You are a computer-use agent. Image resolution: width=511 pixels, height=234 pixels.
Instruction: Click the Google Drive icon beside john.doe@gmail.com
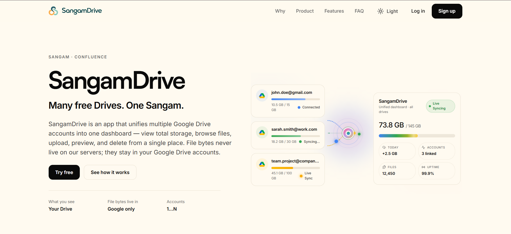click(x=262, y=95)
